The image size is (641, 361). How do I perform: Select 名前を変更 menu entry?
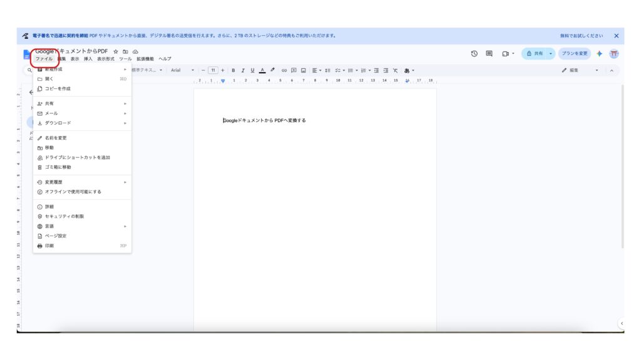(x=82, y=138)
